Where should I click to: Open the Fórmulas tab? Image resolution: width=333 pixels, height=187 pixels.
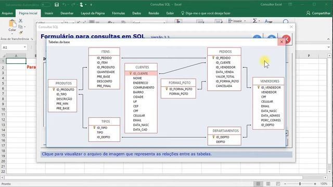(x=118, y=13)
